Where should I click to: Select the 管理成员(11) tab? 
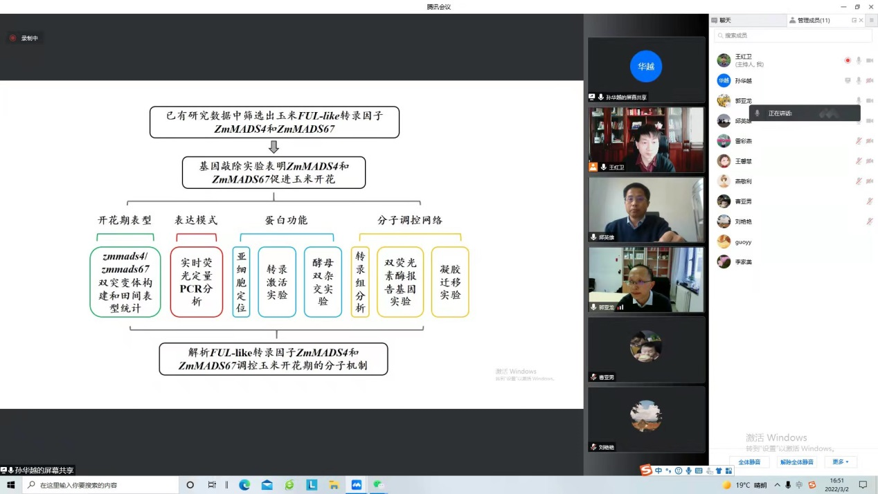coord(814,21)
